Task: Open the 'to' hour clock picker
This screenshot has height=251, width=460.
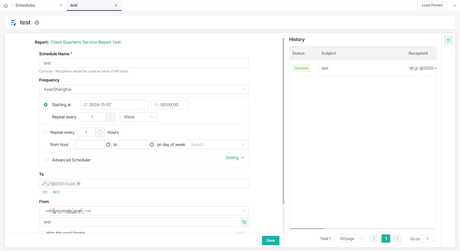Action: point(151,145)
